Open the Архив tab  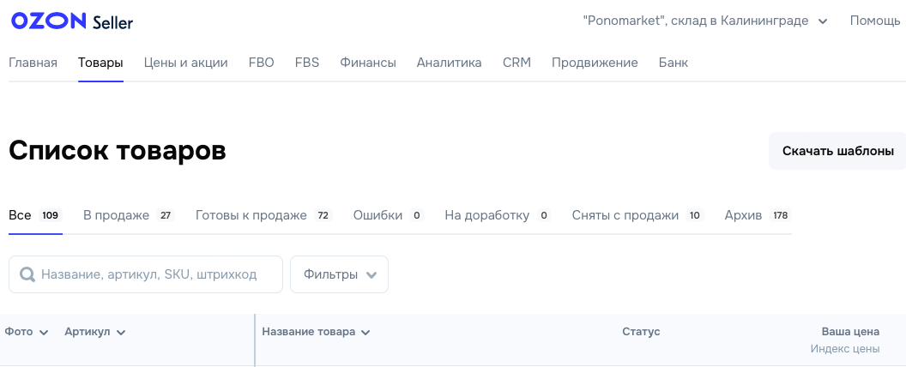743,215
